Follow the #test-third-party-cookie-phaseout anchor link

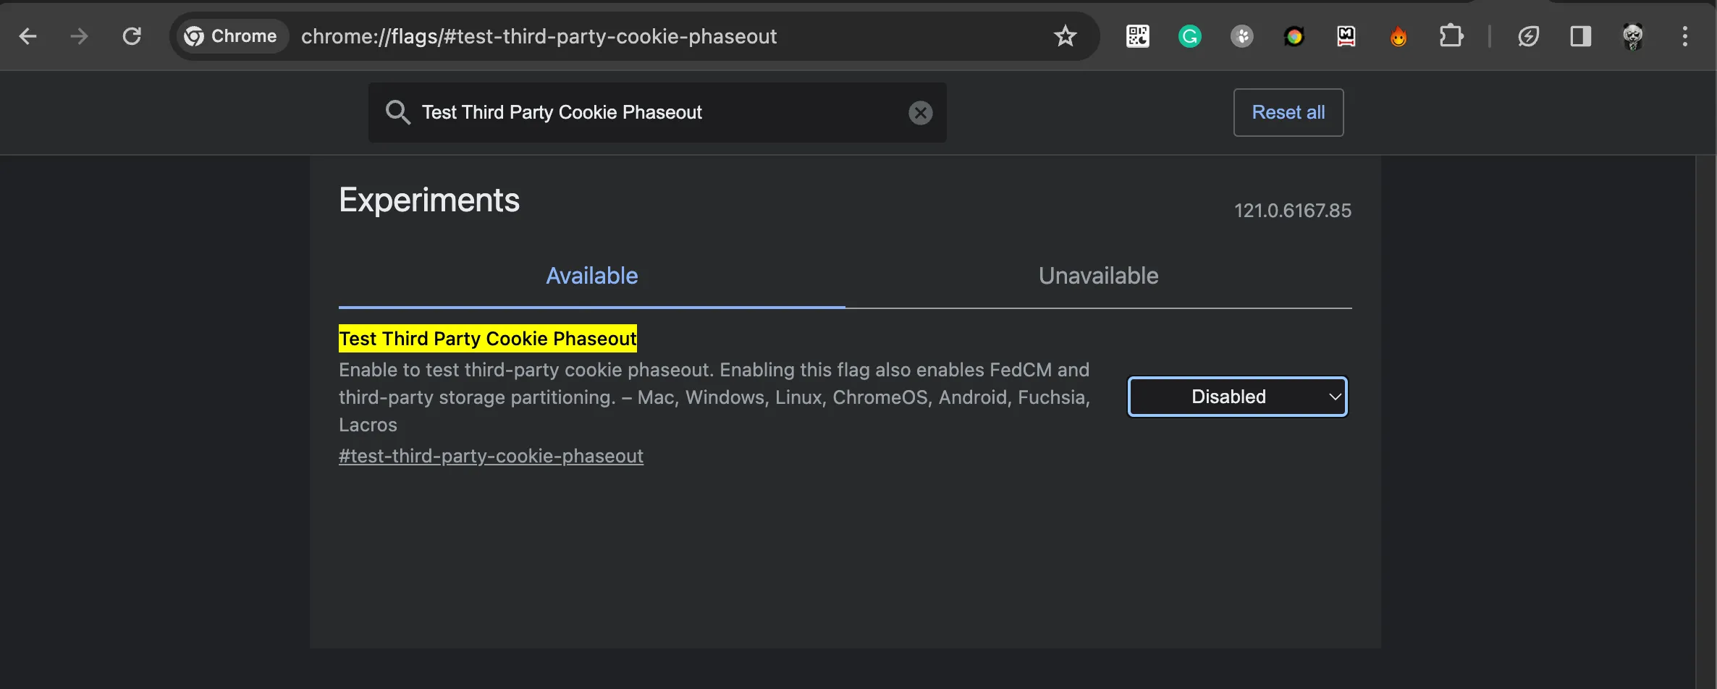(491, 456)
